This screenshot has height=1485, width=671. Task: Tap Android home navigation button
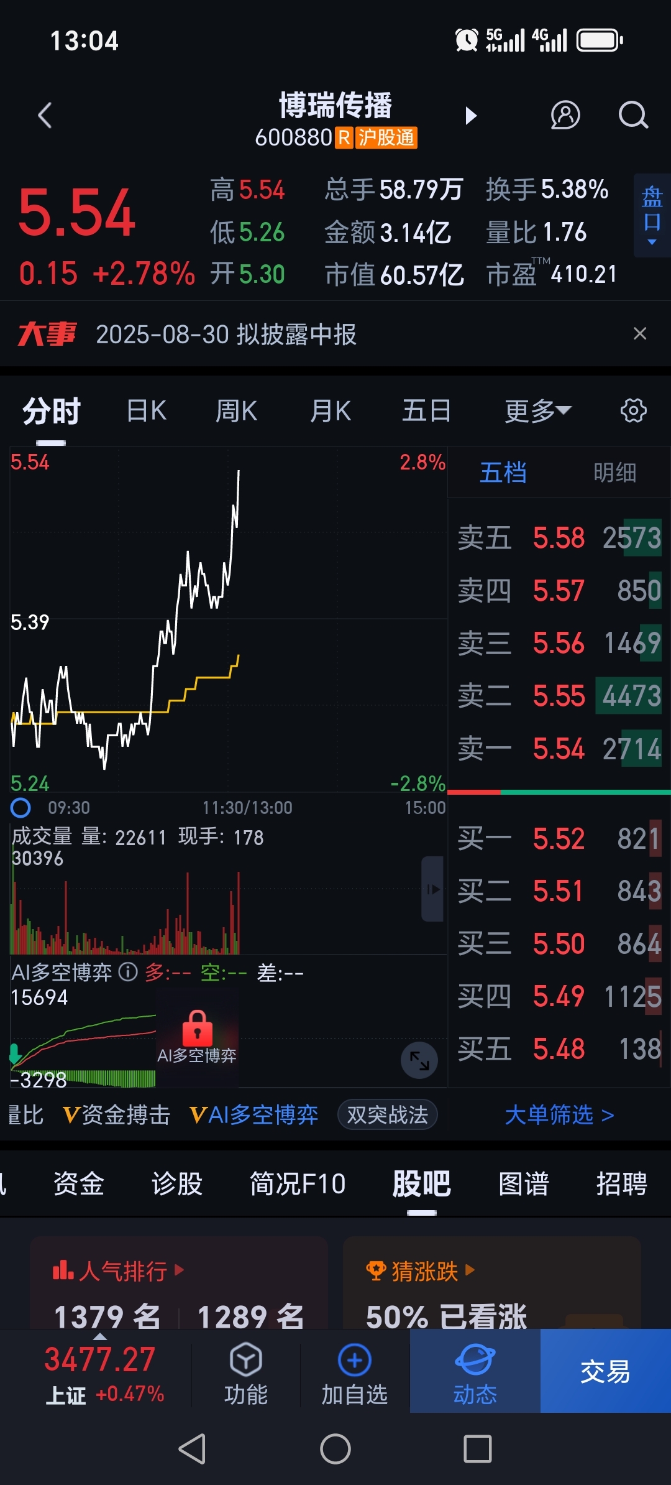pyautogui.click(x=335, y=1449)
